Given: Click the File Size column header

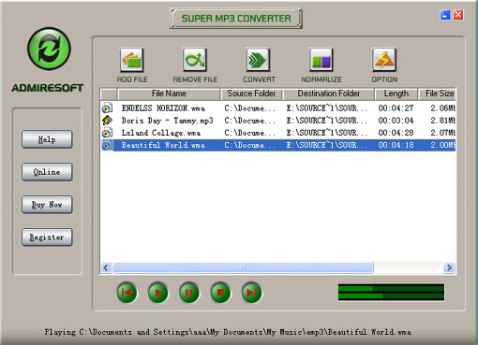Looking at the screenshot, I should [438, 93].
